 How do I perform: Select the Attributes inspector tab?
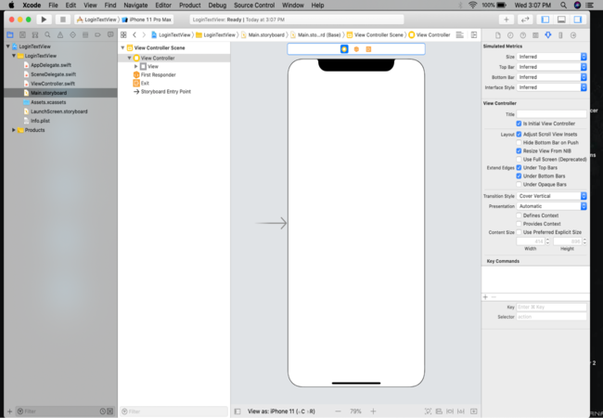pos(548,35)
